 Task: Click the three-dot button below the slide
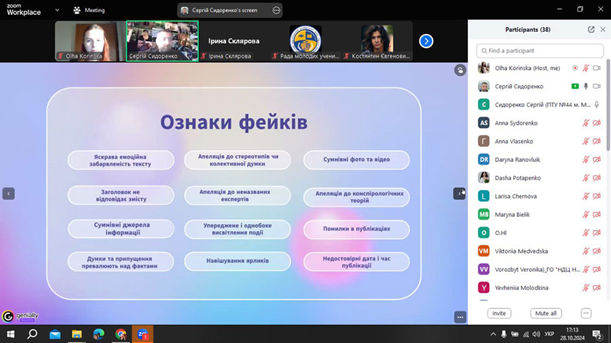pos(460,317)
